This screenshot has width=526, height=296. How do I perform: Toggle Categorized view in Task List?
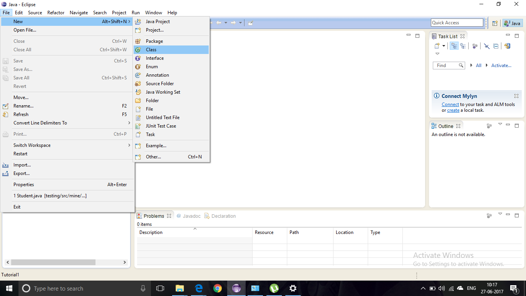(x=454, y=46)
